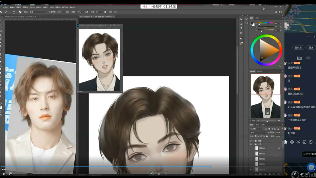
Task: Click the lock all padlock icon
Action: click(x=267, y=136)
